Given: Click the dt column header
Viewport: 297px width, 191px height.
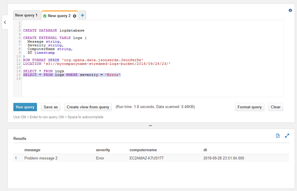Looking at the screenshot, I should point(205,150).
